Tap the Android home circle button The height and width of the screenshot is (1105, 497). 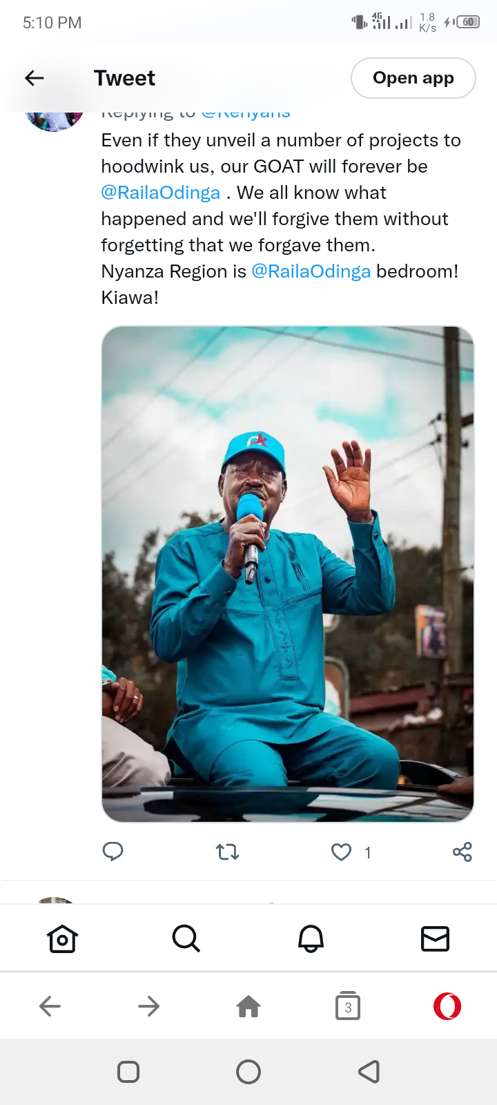click(248, 1072)
